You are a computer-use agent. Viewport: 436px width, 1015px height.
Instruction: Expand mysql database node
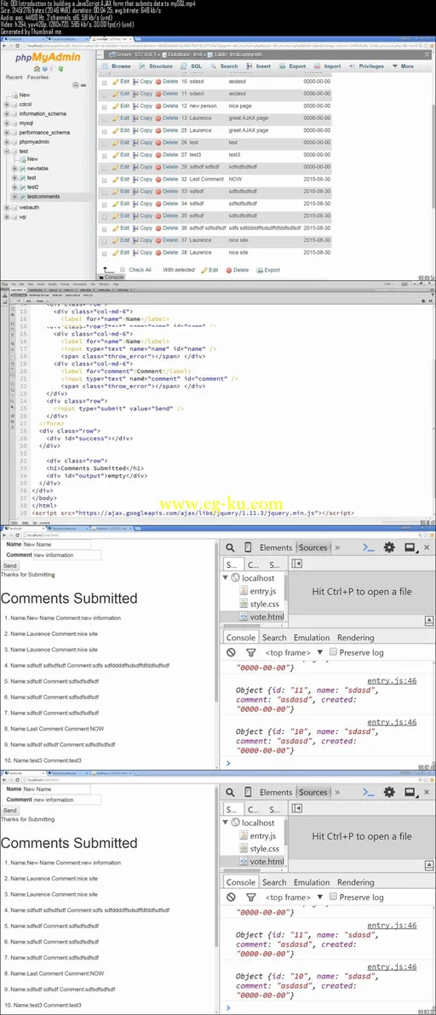7,123
